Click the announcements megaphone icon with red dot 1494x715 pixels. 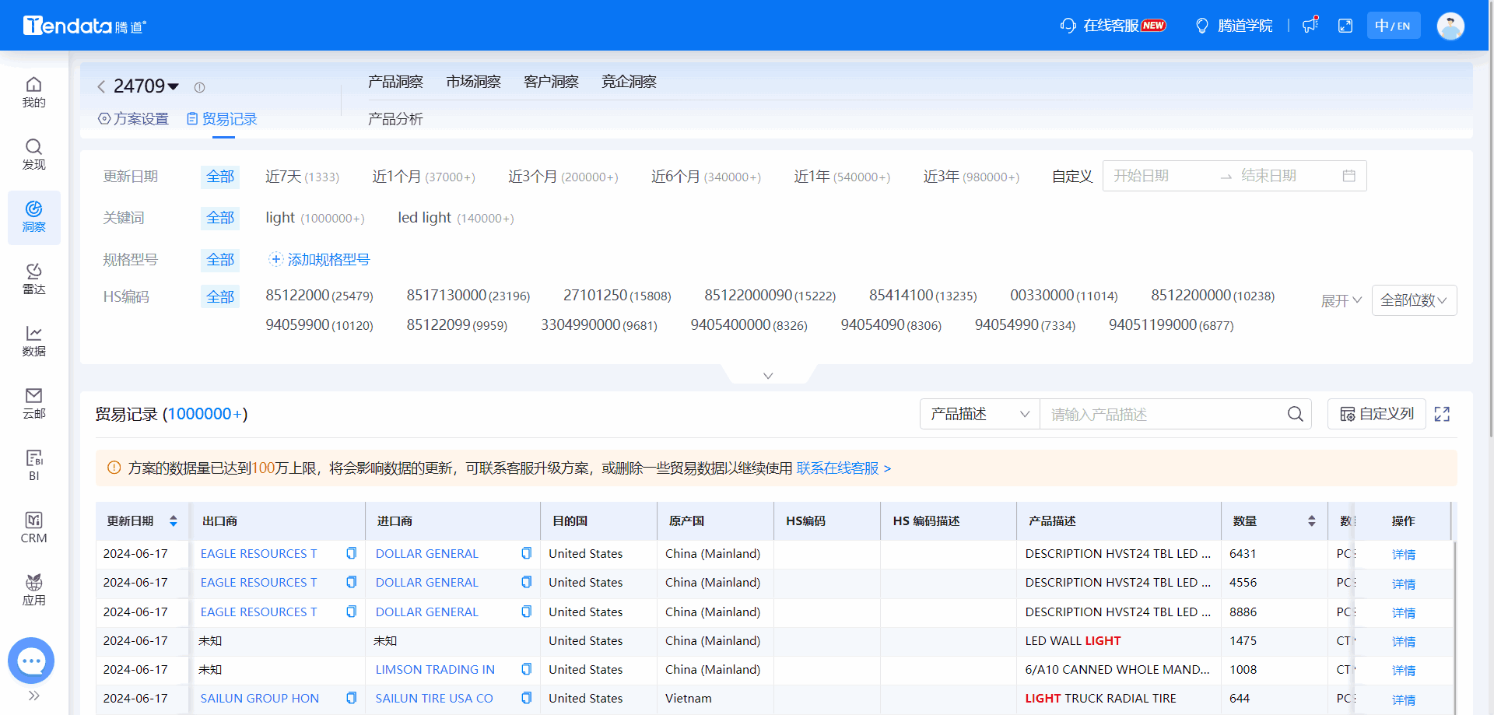pos(1310,25)
